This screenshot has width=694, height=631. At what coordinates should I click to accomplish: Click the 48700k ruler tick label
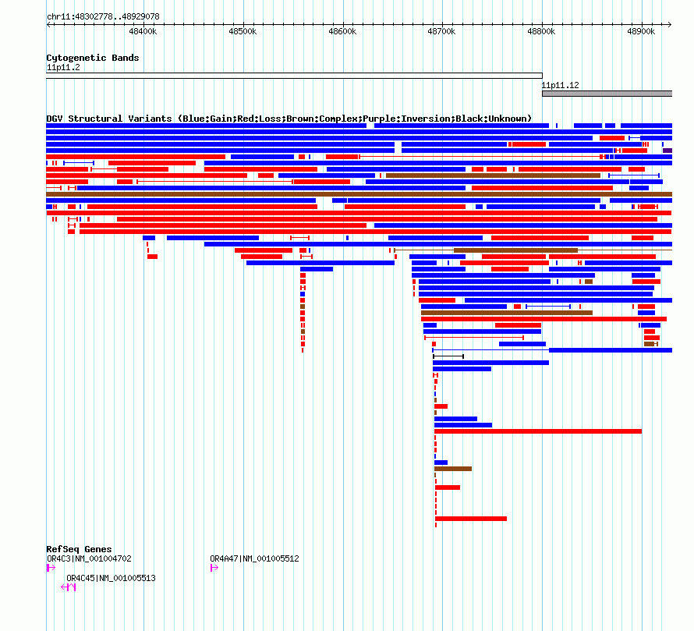(441, 31)
